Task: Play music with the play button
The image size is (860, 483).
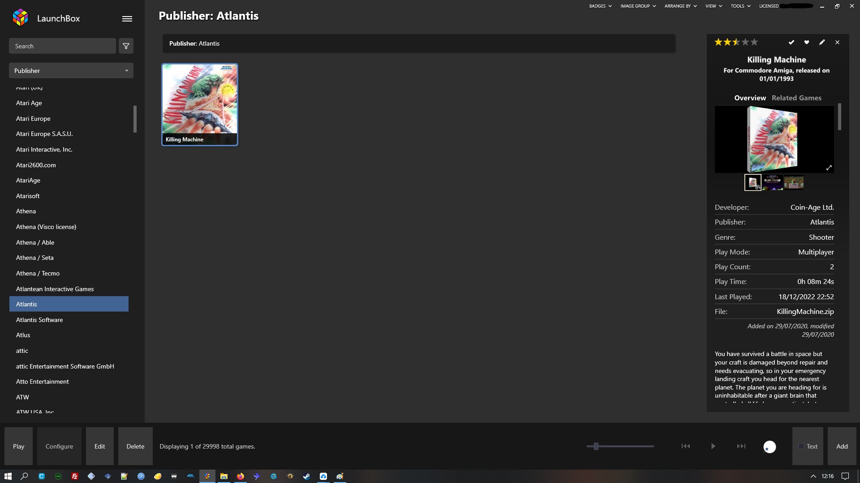Action: click(713, 446)
